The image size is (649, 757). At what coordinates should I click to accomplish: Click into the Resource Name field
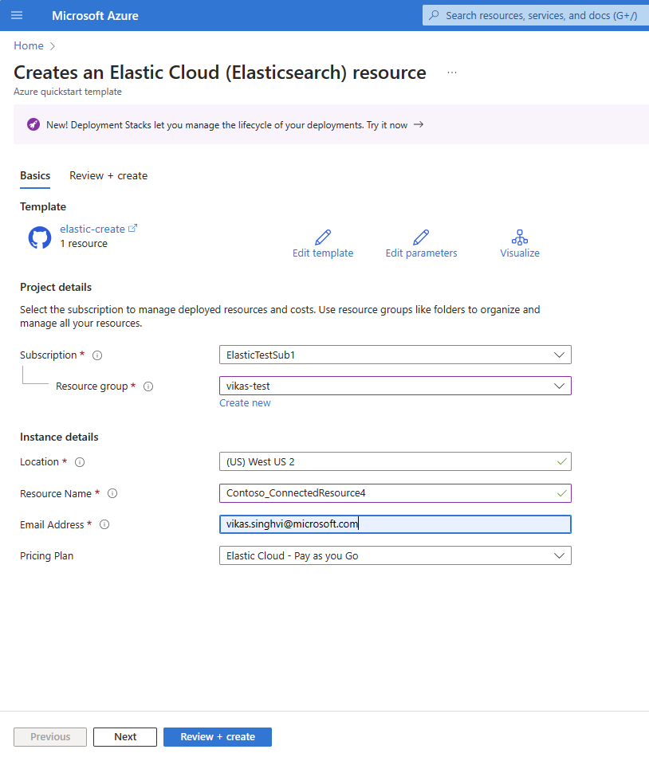[395, 493]
